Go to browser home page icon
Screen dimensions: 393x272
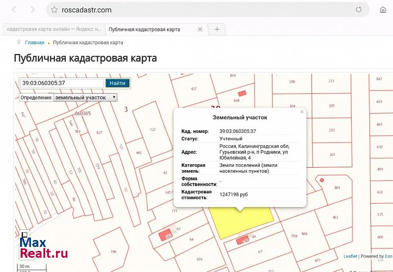click(x=383, y=10)
